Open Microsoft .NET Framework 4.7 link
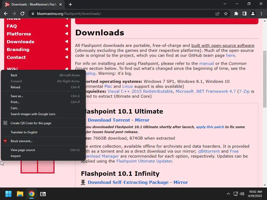 click(206, 91)
